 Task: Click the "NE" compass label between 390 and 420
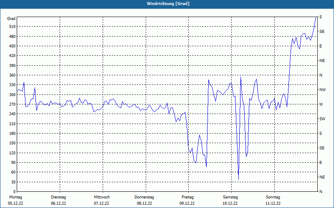pyautogui.click(x=322, y=61)
